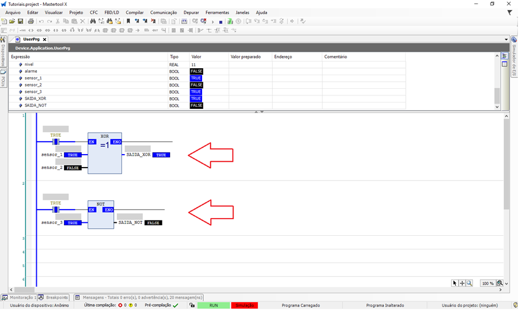525x314 pixels.
Task: Collapse declaration pane with splitter arrows
Action: coord(259,112)
